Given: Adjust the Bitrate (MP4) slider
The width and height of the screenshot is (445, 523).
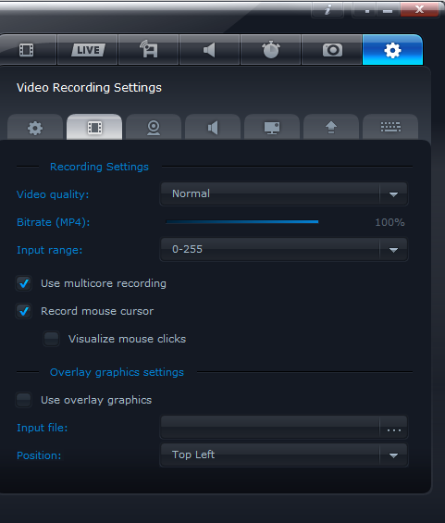Looking at the screenshot, I should (242, 222).
